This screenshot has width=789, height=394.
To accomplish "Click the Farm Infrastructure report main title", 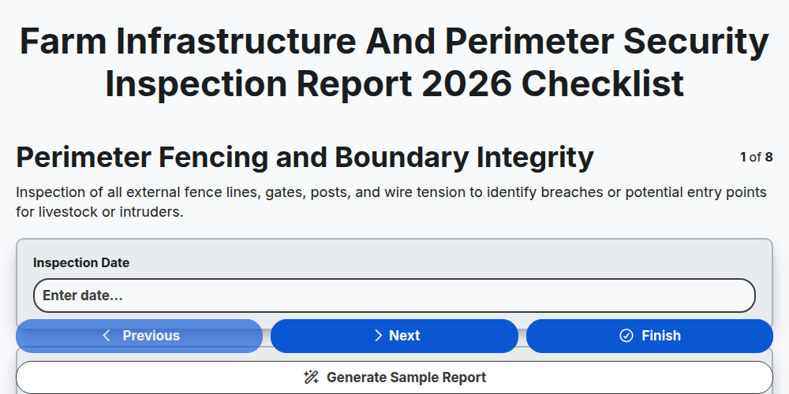I will [x=394, y=62].
